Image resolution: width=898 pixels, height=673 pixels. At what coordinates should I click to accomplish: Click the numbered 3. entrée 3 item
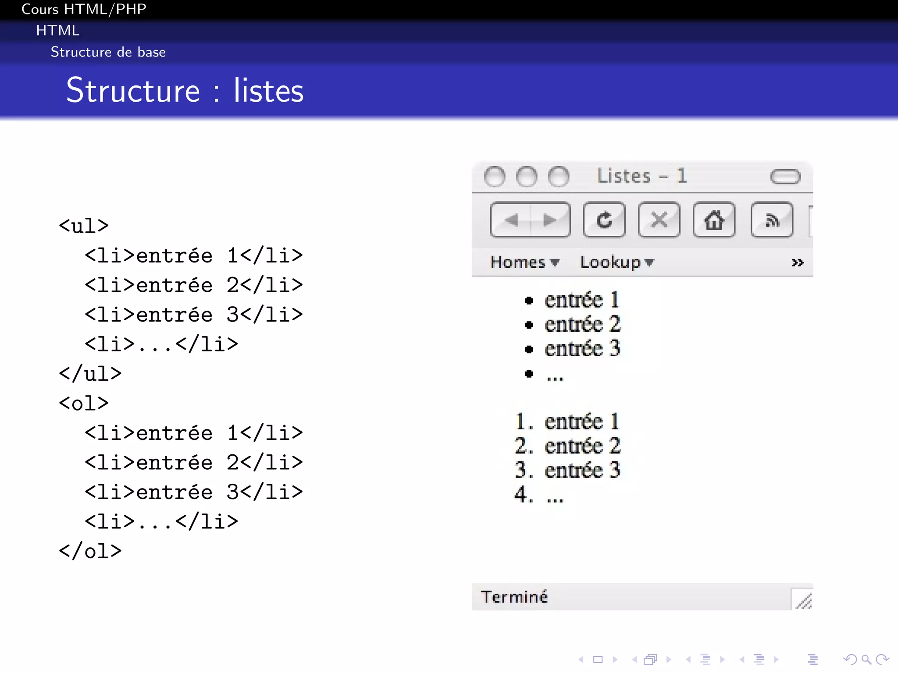click(567, 471)
